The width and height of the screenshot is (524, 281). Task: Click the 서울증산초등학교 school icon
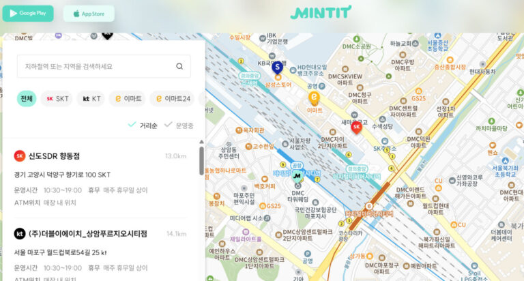pyautogui.click(x=438, y=35)
